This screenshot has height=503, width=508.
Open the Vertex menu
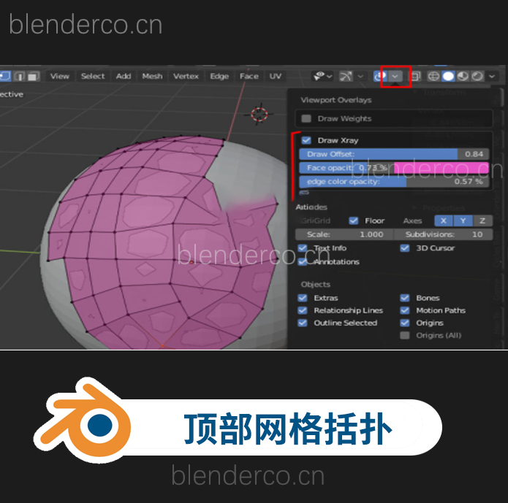click(x=186, y=77)
